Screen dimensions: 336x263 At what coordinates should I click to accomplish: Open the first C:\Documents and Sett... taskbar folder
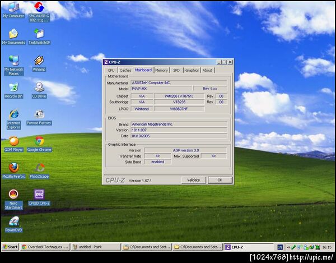pos(147,247)
